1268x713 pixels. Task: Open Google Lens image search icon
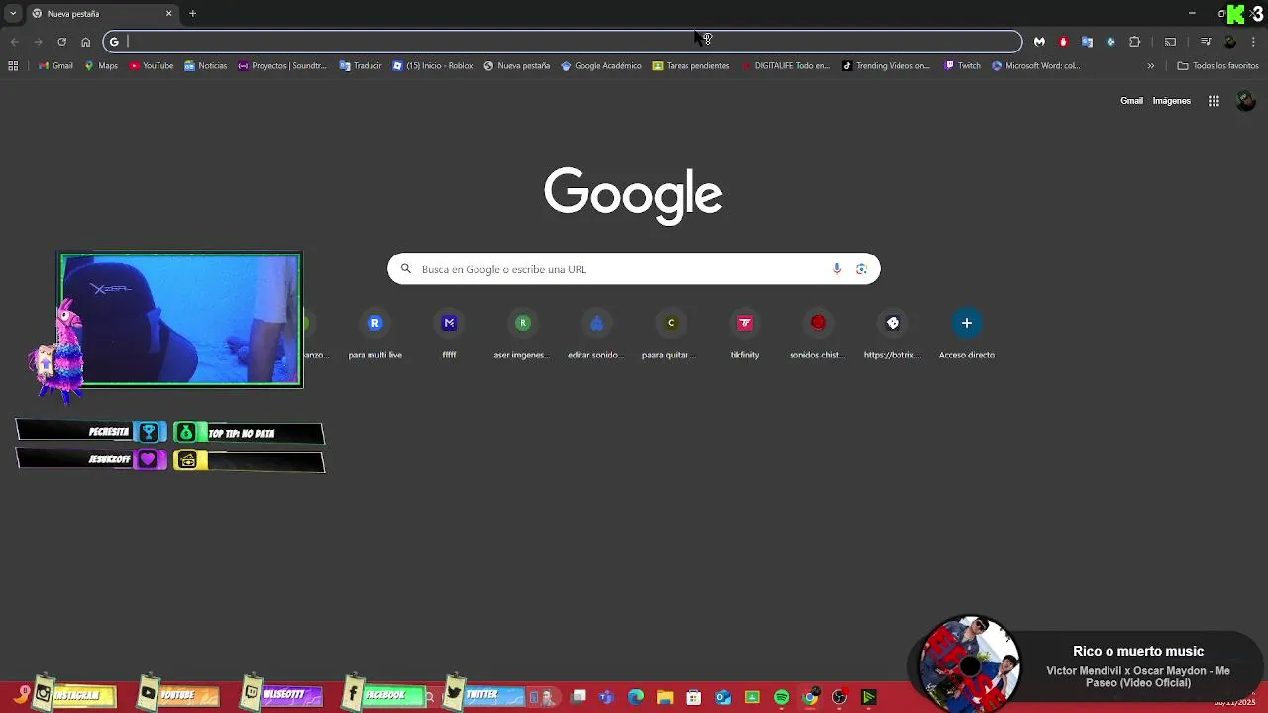pyautogui.click(x=861, y=269)
